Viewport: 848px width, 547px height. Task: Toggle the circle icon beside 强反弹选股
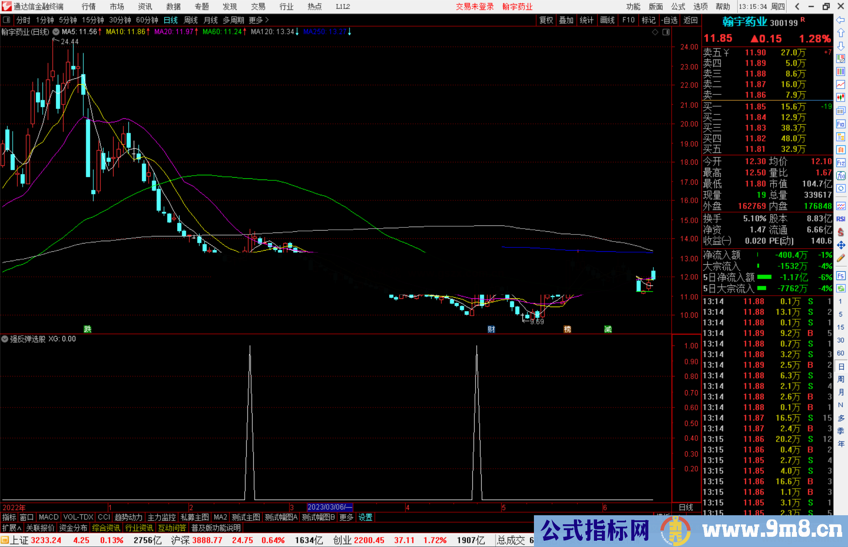pos(5,339)
